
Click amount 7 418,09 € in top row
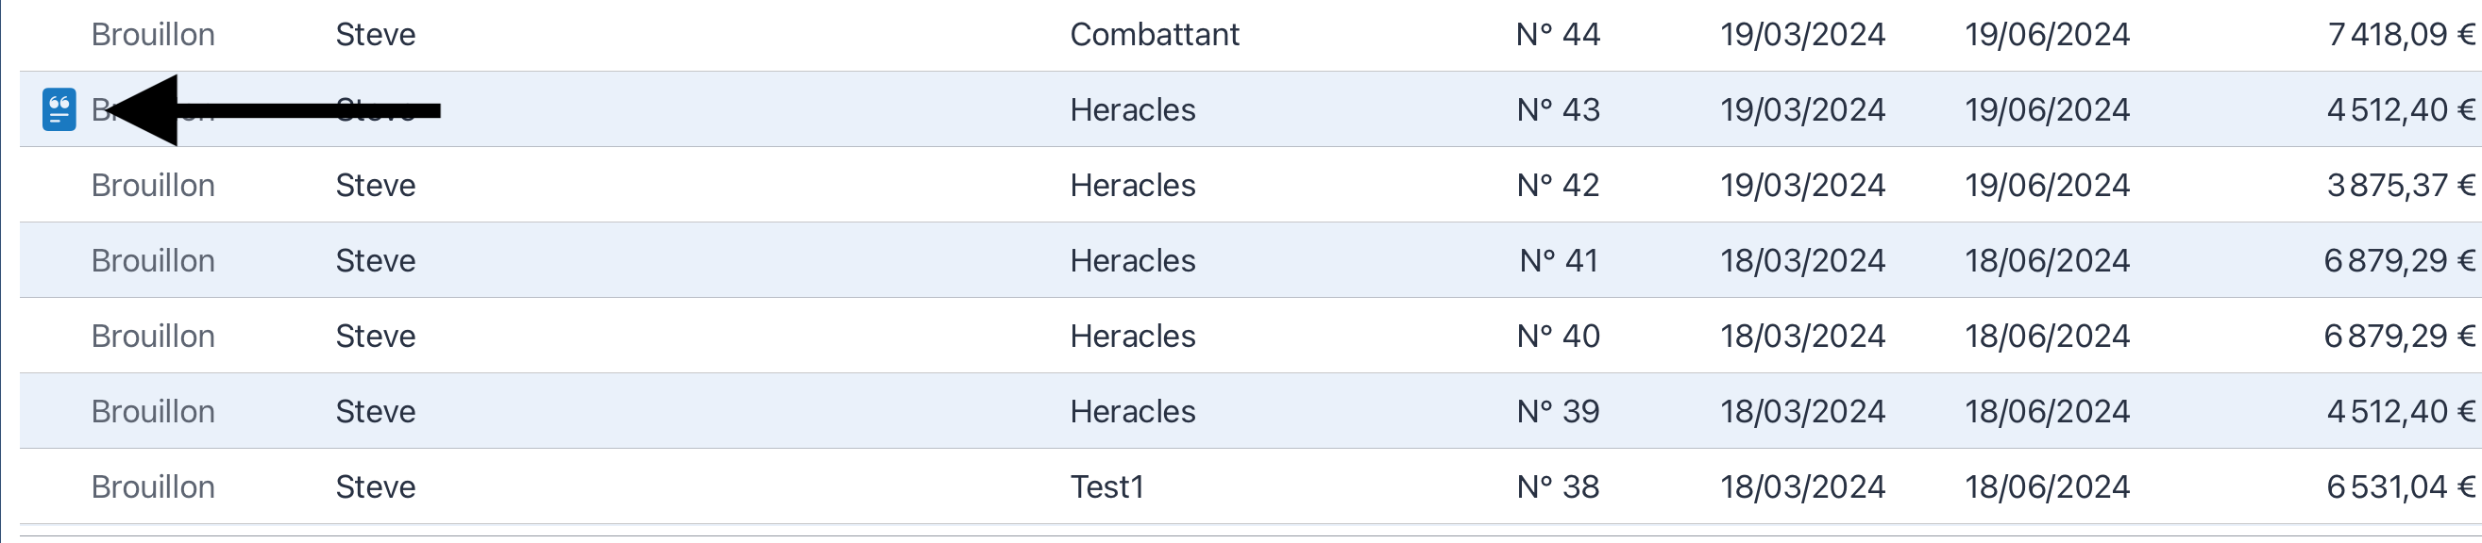coord(2400,35)
